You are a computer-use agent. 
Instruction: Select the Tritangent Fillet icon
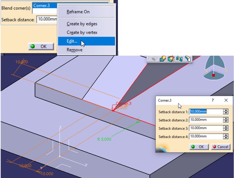tap(187, 59)
